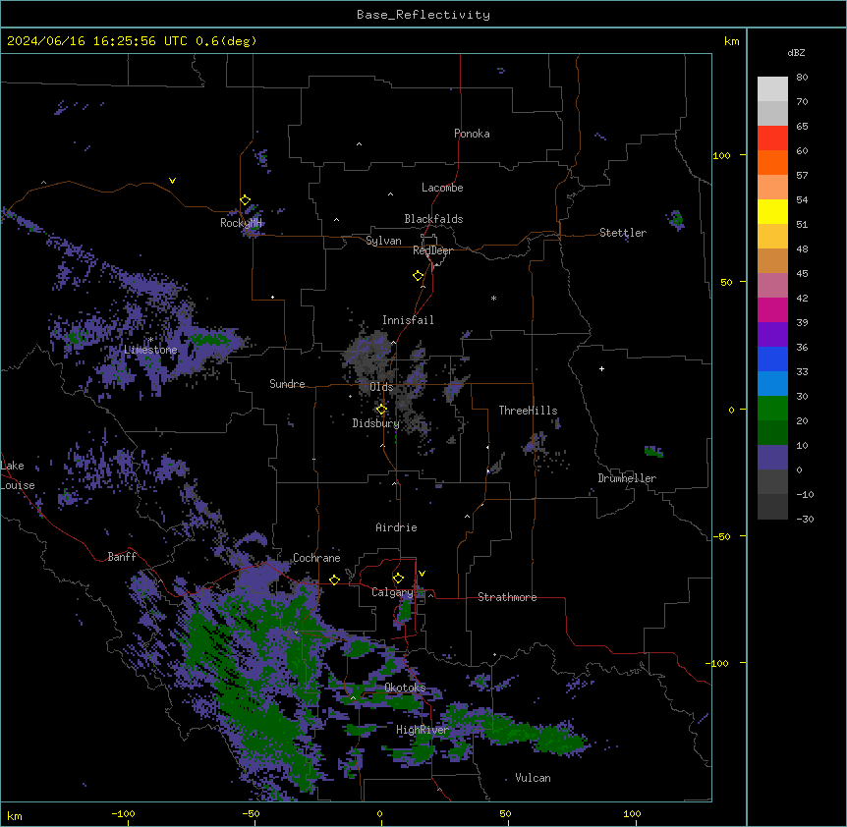Click the right-axis -50 km tick label
The image size is (847, 827).
pyautogui.click(x=721, y=536)
